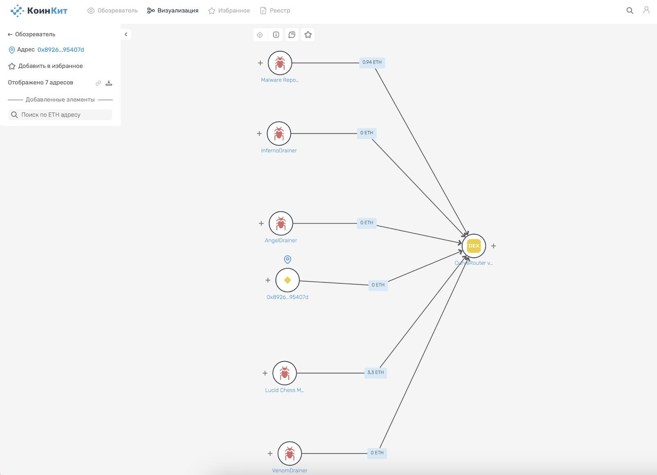The height and width of the screenshot is (475, 657).
Task: Open search via magnifier icon
Action: (629, 11)
